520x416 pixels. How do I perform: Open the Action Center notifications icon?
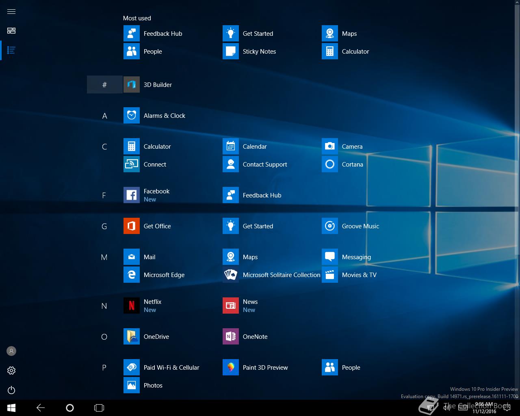point(507,408)
